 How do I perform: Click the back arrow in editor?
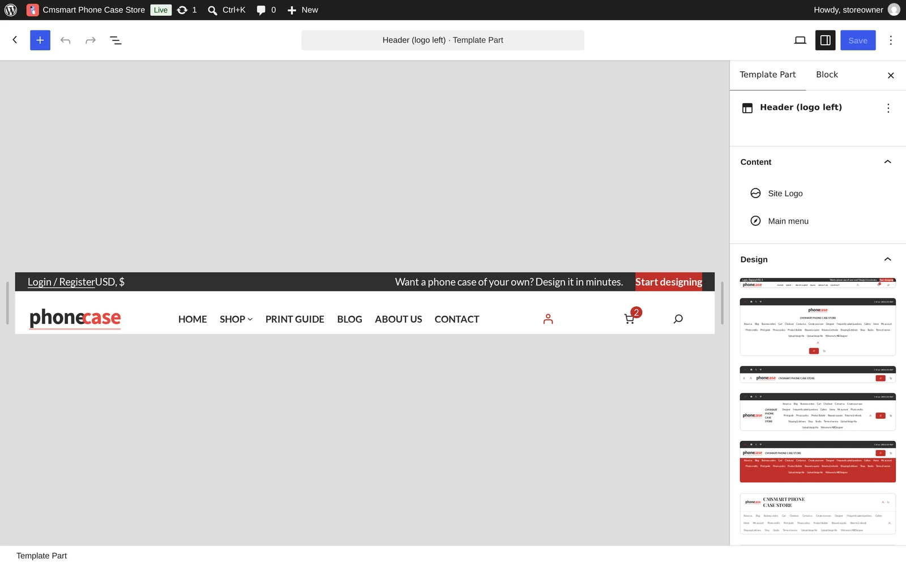[x=15, y=40]
